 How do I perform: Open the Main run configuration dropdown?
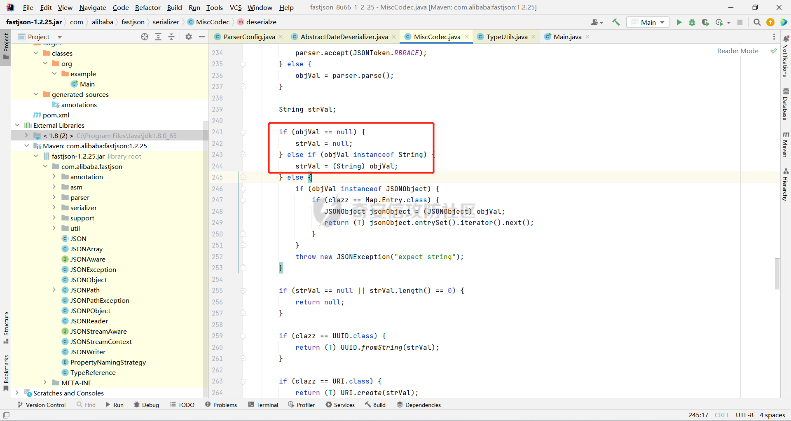pos(648,22)
